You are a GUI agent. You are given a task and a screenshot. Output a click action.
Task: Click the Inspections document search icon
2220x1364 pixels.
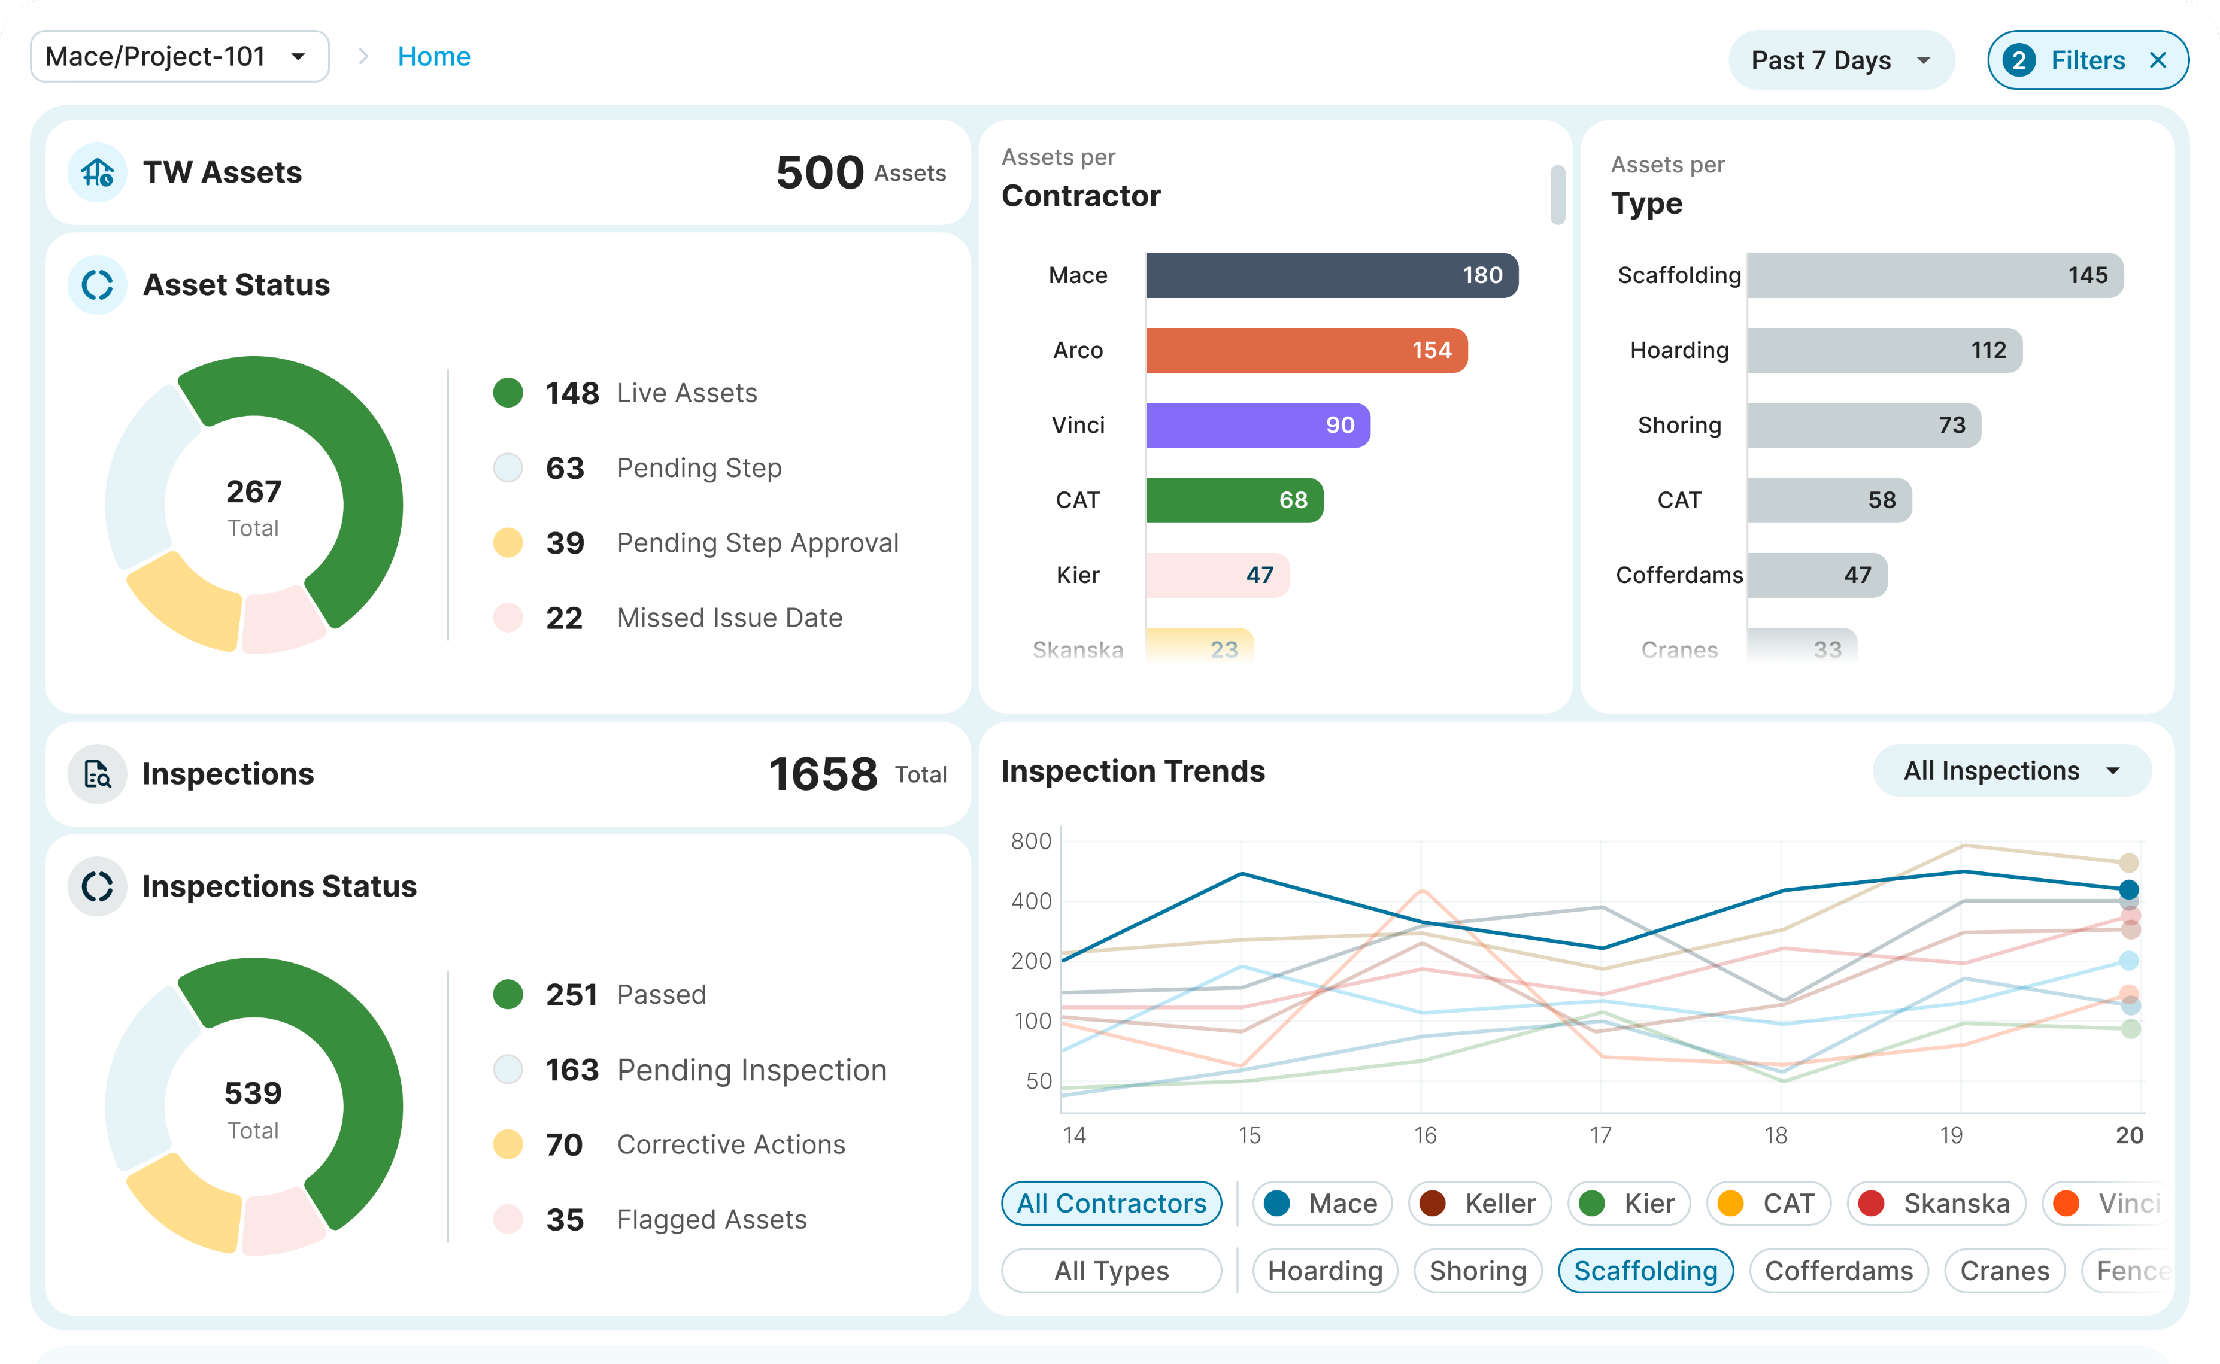pyautogui.click(x=98, y=773)
